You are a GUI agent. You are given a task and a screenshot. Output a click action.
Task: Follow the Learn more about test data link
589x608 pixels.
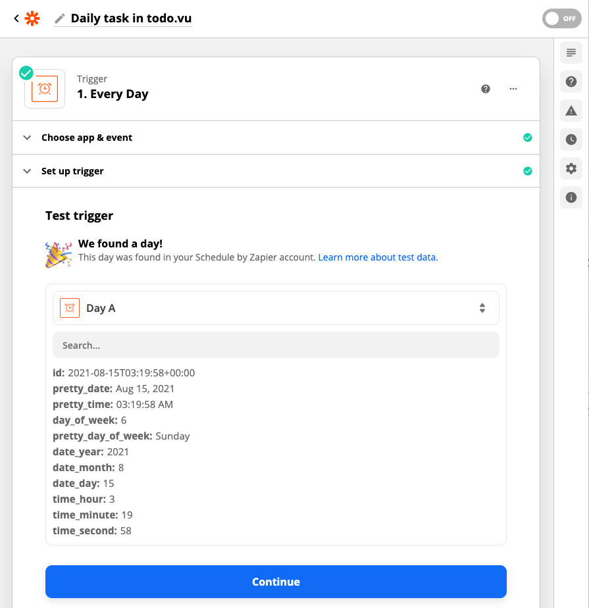coord(377,257)
